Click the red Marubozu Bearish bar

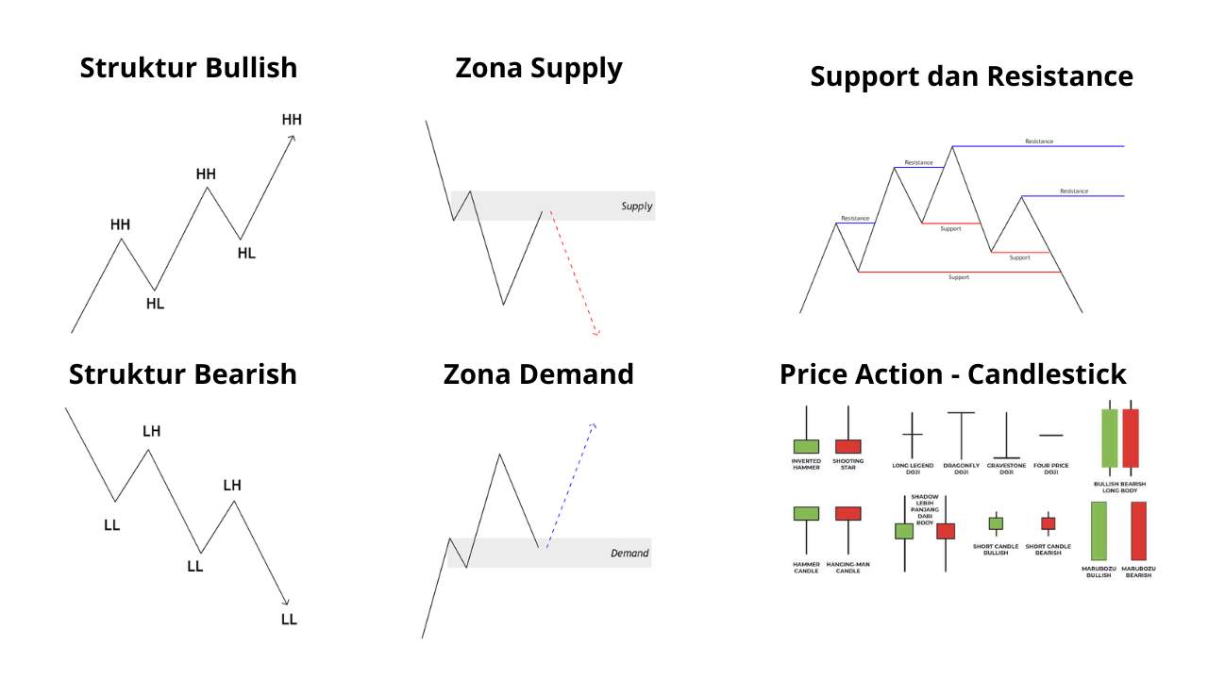[x=1138, y=531]
